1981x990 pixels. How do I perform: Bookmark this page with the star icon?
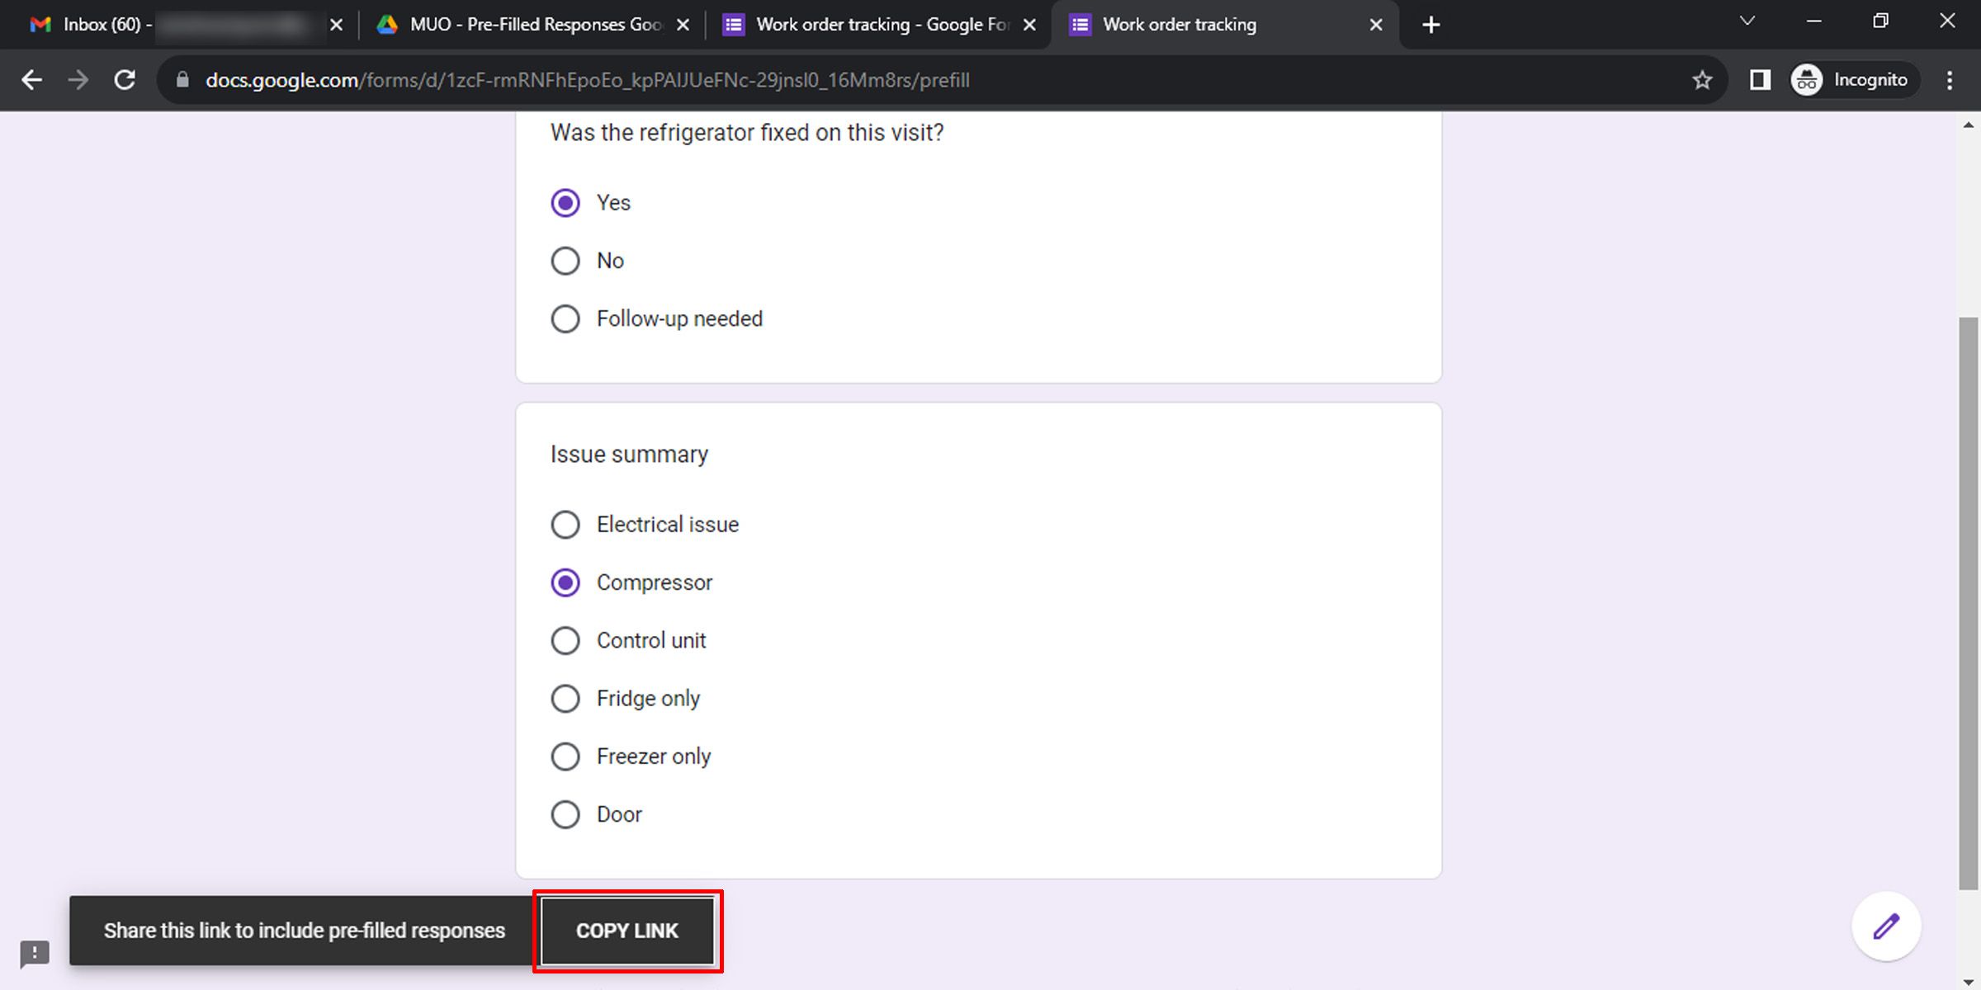(1702, 79)
